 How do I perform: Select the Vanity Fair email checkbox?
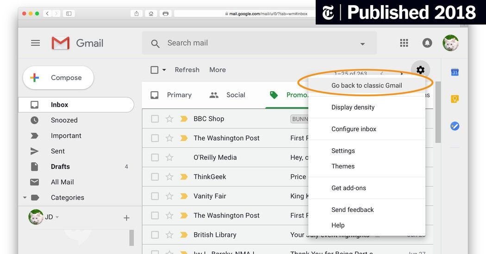pyautogui.click(x=155, y=196)
